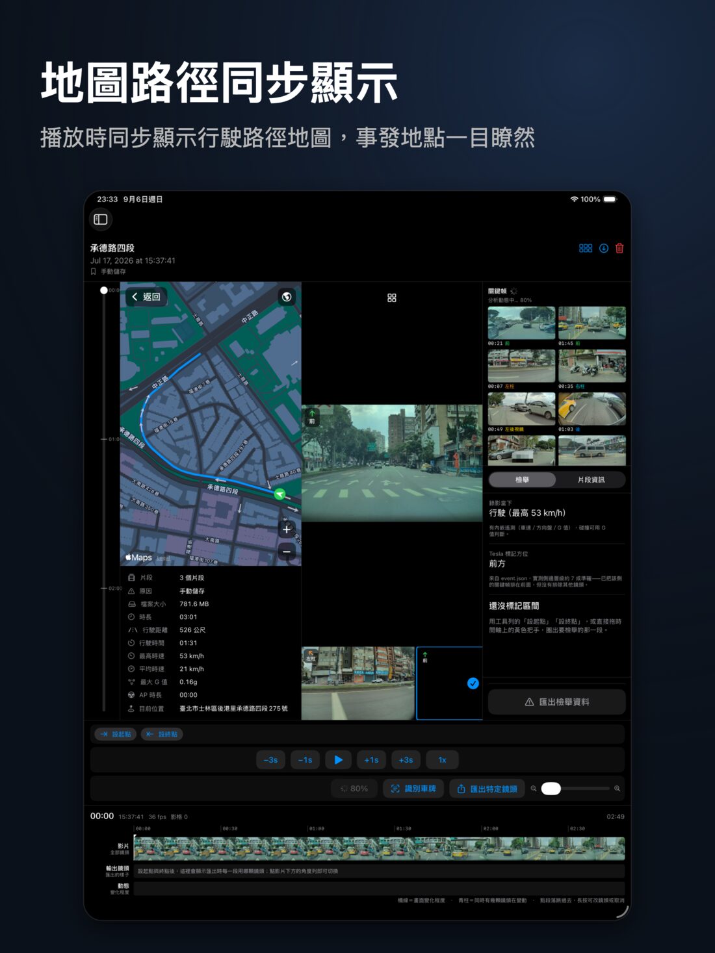The image size is (715, 953).
Task: Select the 片段資訊 tab
Action: 591,479
